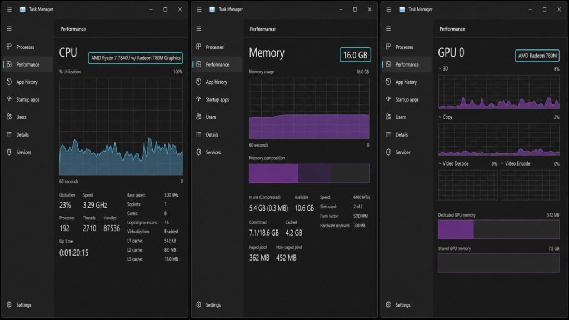Screen dimensions: 569x320
Task: Click the Settings gear icon in the GPU window
Action: [388, 305]
